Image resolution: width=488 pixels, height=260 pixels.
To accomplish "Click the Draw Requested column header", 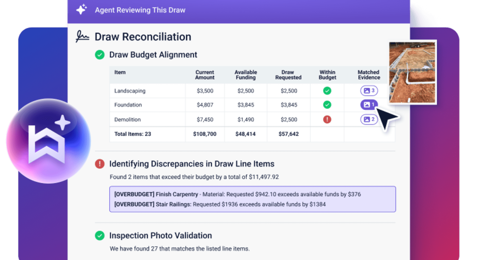I will coord(288,75).
